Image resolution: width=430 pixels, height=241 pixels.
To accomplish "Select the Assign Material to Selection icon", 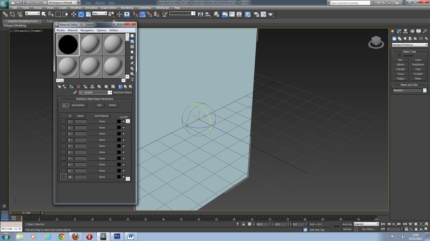I will (71, 86).
